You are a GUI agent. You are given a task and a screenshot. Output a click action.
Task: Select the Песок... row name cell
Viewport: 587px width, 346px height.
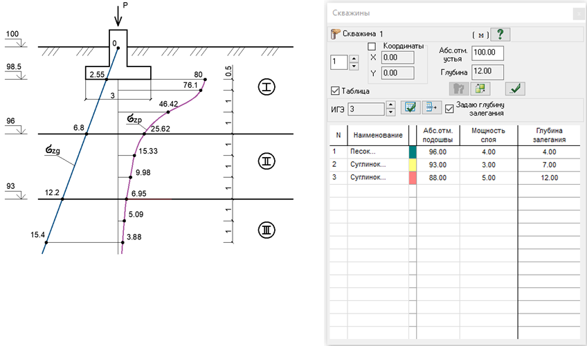pos(377,152)
